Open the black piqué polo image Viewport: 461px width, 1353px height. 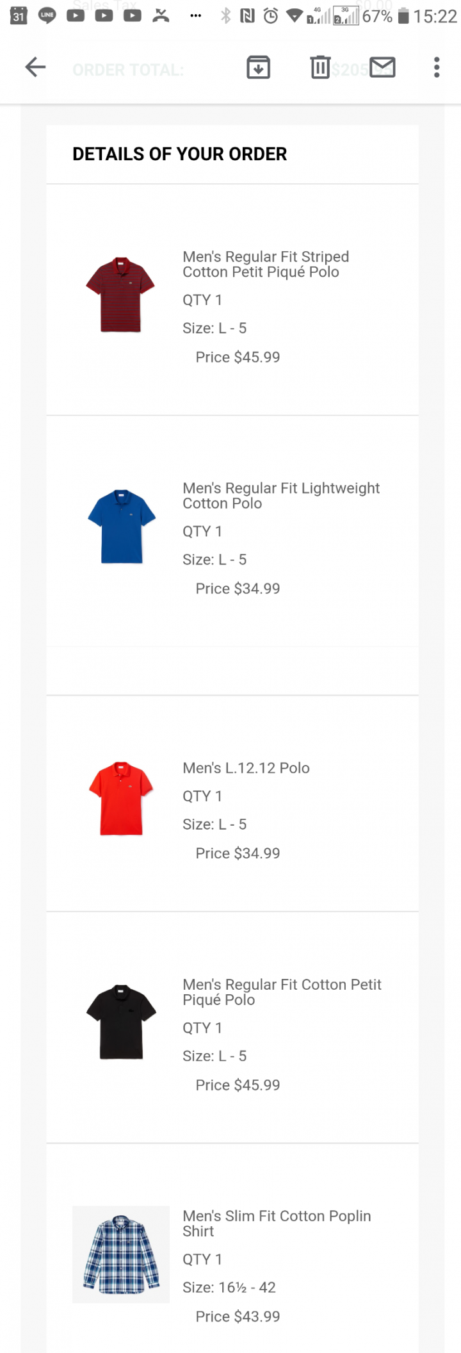[121, 1022]
